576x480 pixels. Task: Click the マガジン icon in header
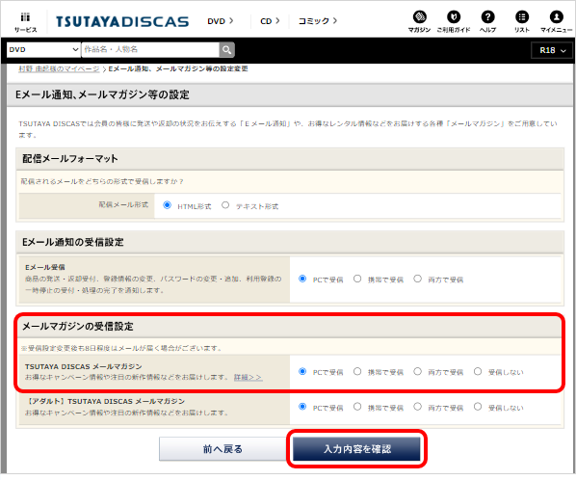point(420,17)
